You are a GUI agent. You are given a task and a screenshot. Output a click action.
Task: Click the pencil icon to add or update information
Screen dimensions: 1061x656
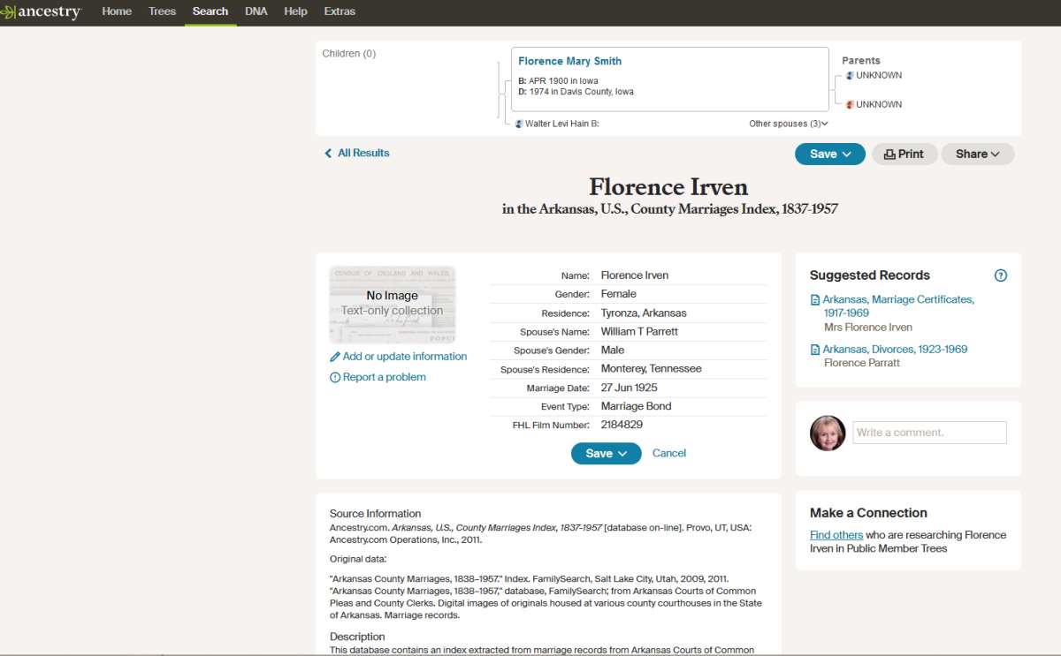point(335,357)
